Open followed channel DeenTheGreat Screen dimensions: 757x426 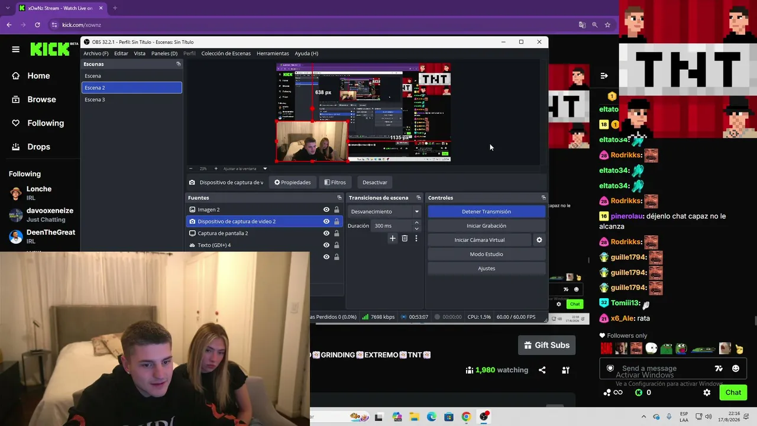click(x=41, y=237)
